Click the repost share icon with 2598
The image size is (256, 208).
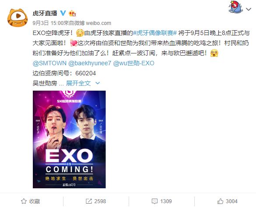pos(89,201)
